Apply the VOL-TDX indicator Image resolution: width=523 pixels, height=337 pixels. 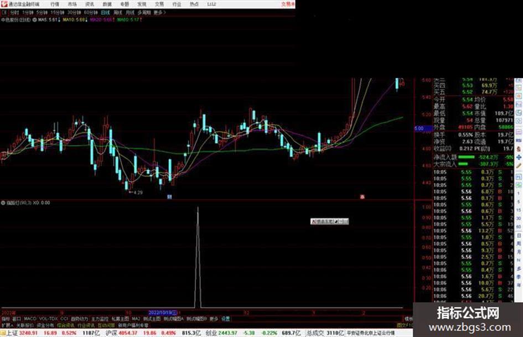pos(48,319)
